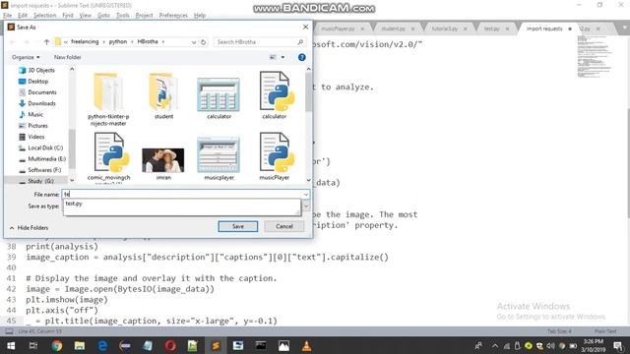Select Local Disk (C:) drive
The height and width of the screenshot is (354, 630).
[40, 148]
